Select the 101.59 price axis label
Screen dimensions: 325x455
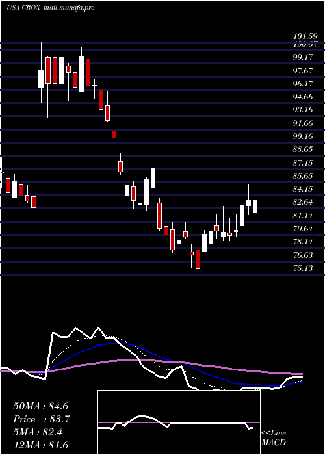coord(305,36)
